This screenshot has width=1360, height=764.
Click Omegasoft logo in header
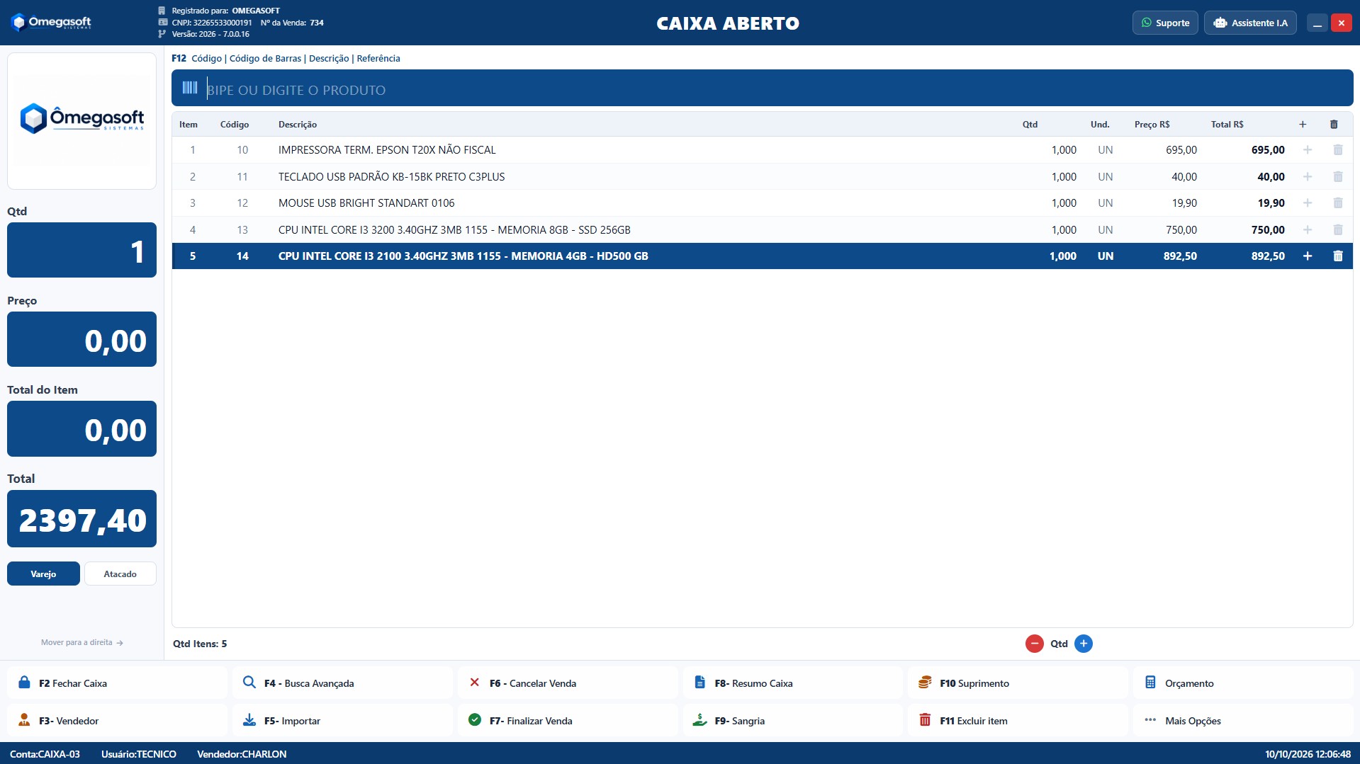[x=51, y=23]
